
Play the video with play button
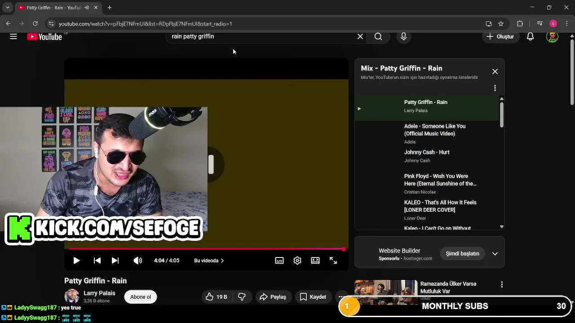point(76,261)
